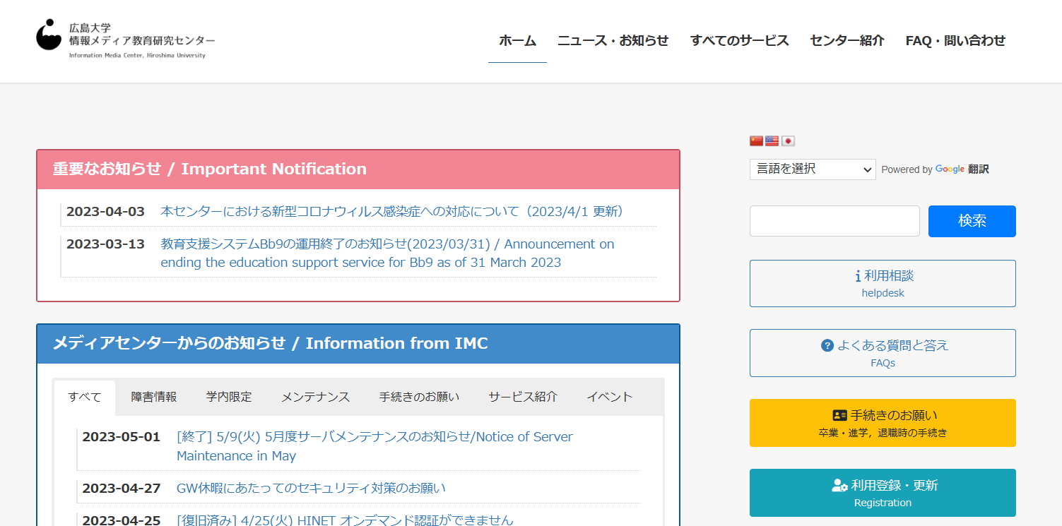Image resolution: width=1062 pixels, height=526 pixels.
Task: Open the 5月度サーバメンテナンス notice link
Action: pyautogui.click(x=374, y=446)
